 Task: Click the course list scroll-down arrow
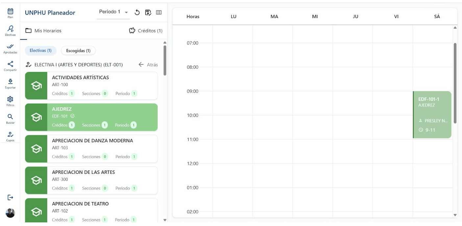click(x=165, y=220)
